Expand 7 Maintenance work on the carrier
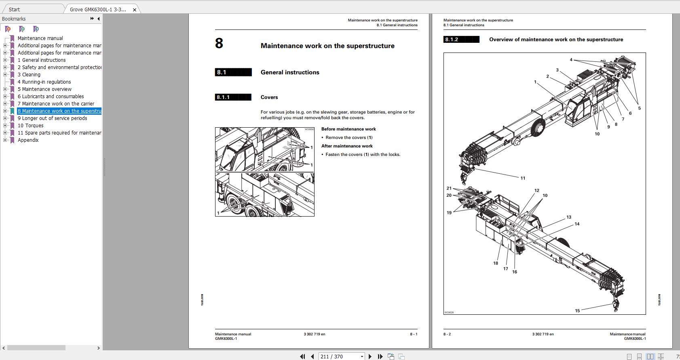The height and width of the screenshot is (360, 680). pos(5,104)
